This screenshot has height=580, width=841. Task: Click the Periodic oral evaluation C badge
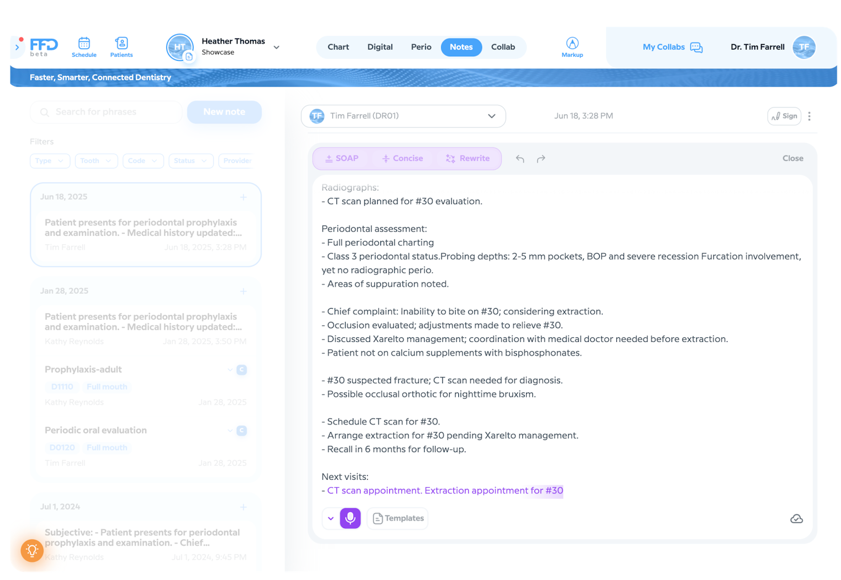(x=242, y=431)
